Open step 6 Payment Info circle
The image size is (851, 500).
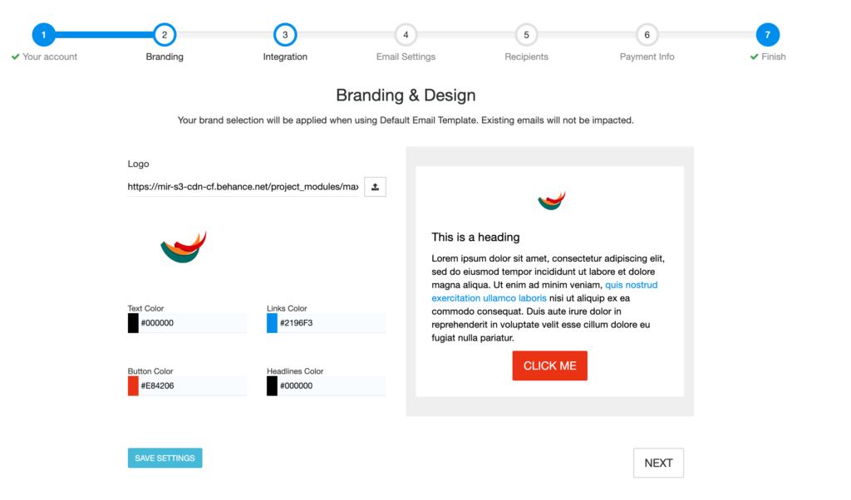647,35
